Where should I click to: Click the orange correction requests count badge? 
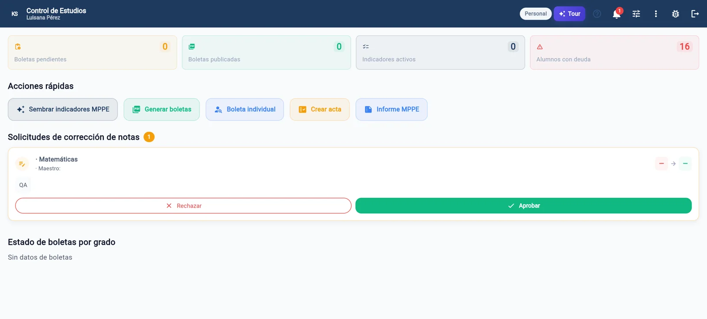149,137
